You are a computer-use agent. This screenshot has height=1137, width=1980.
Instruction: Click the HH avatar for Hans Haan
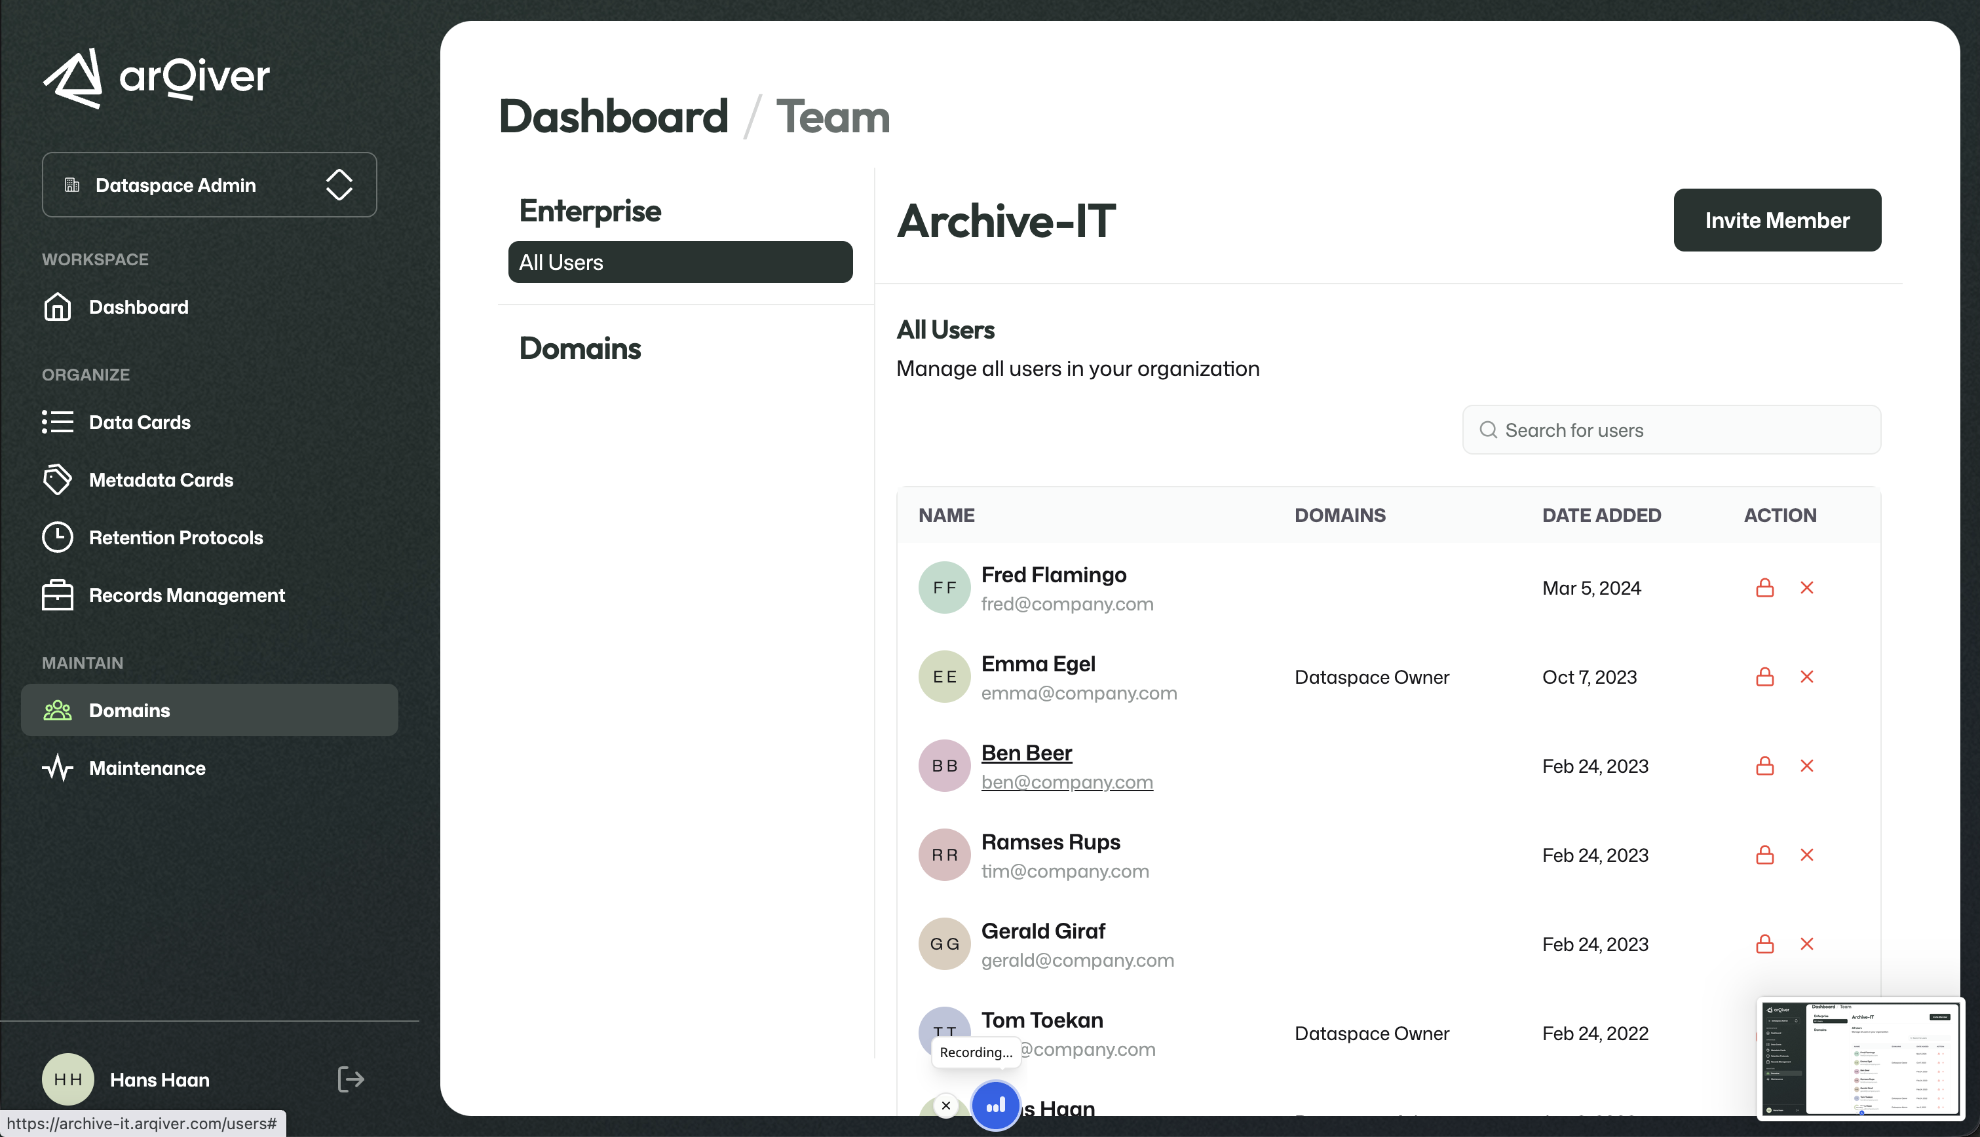coord(68,1079)
